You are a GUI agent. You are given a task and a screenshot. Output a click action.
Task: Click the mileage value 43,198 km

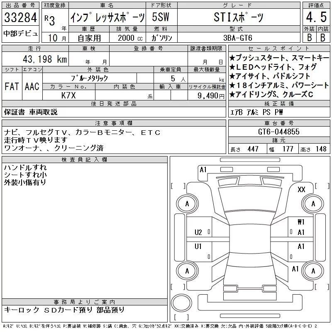point(45,59)
